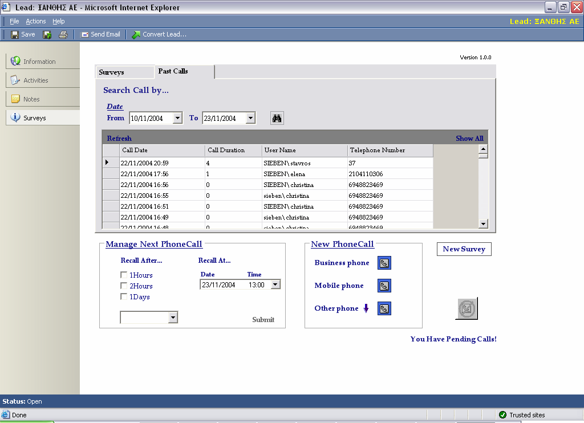
Task: Click the Refresh link above call grid
Action: (119, 139)
